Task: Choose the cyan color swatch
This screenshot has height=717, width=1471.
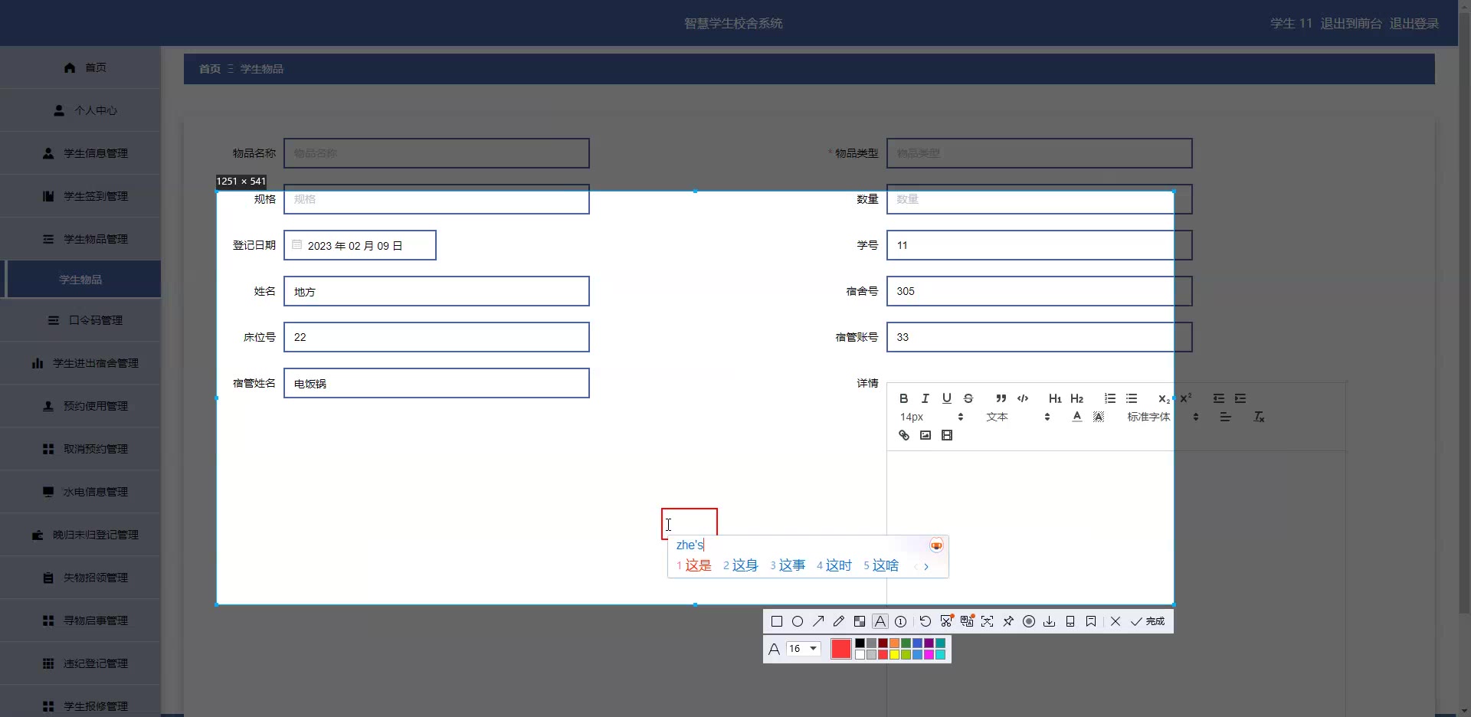Action: coord(941,655)
